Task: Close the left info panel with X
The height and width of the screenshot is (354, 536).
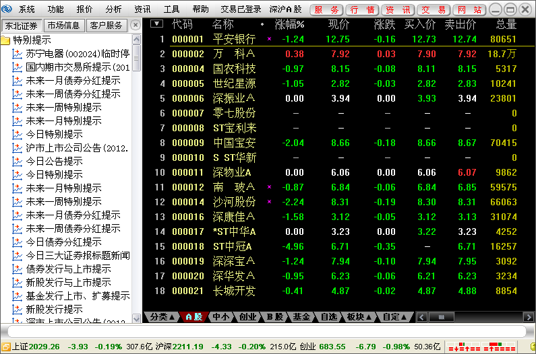Action: 137,25
